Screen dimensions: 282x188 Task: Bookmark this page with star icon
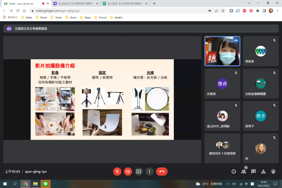(223, 11)
